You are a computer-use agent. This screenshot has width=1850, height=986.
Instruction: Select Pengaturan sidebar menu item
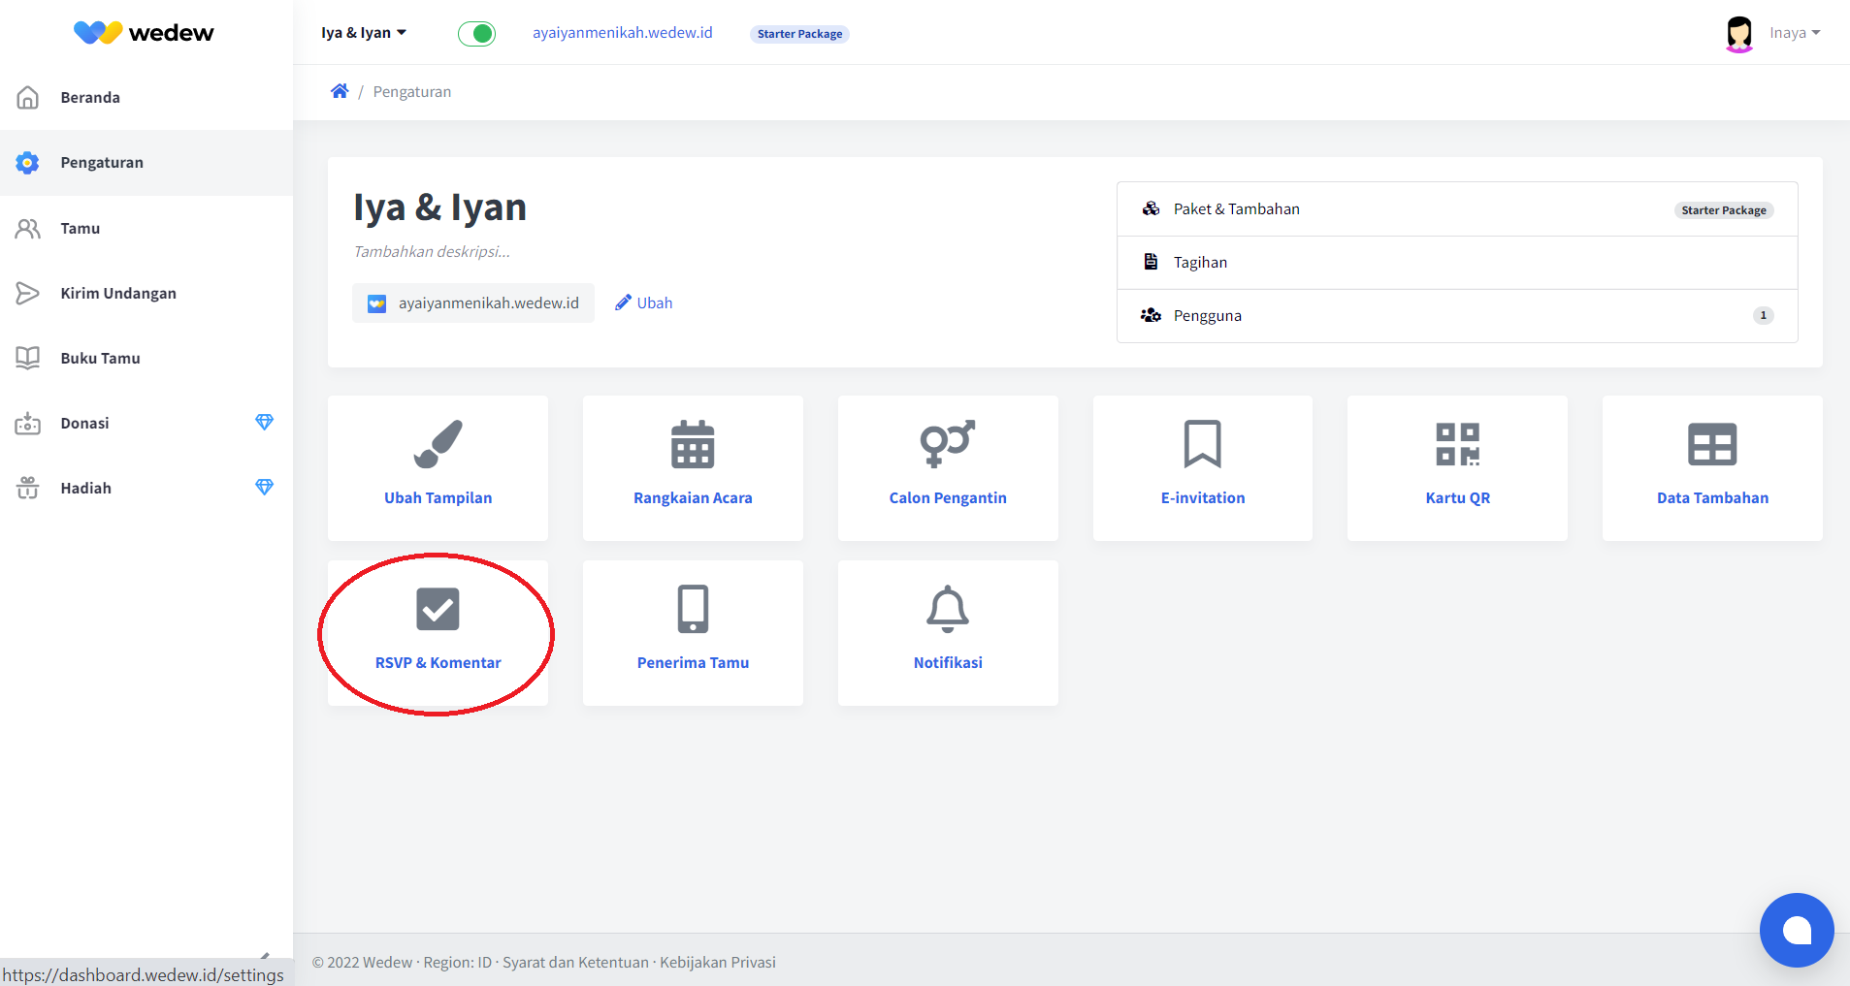click(146, 163)
